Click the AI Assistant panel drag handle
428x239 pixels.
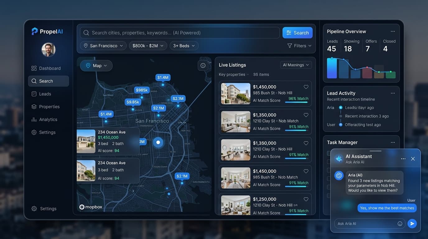pos(375,151)
